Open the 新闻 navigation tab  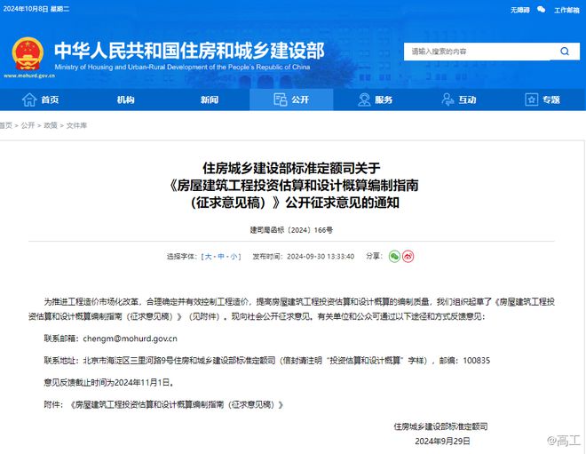[209, 100]
